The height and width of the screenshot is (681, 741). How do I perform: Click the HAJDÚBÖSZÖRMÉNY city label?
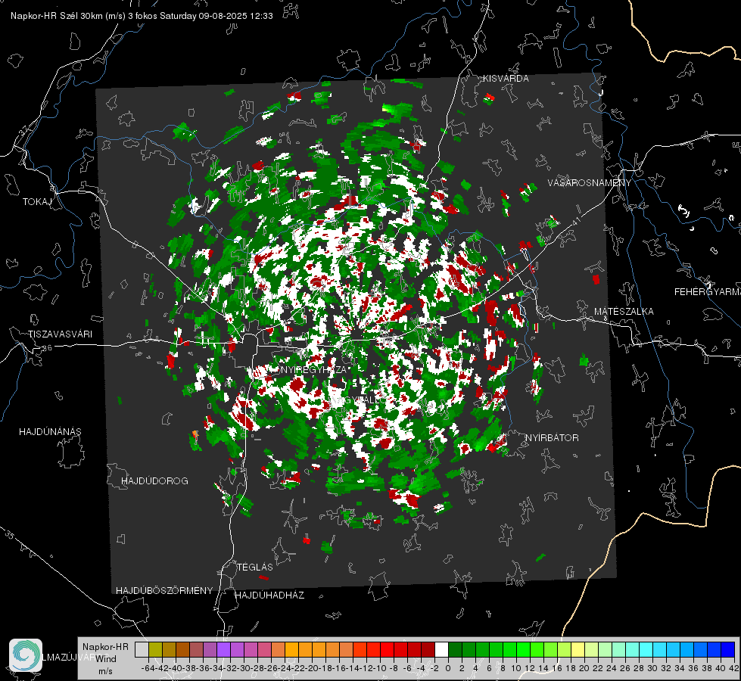pos(164,591)
